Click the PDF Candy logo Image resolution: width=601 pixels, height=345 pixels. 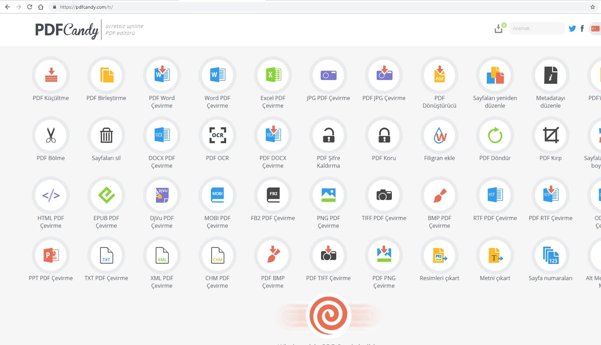click(x=67, y=30)
